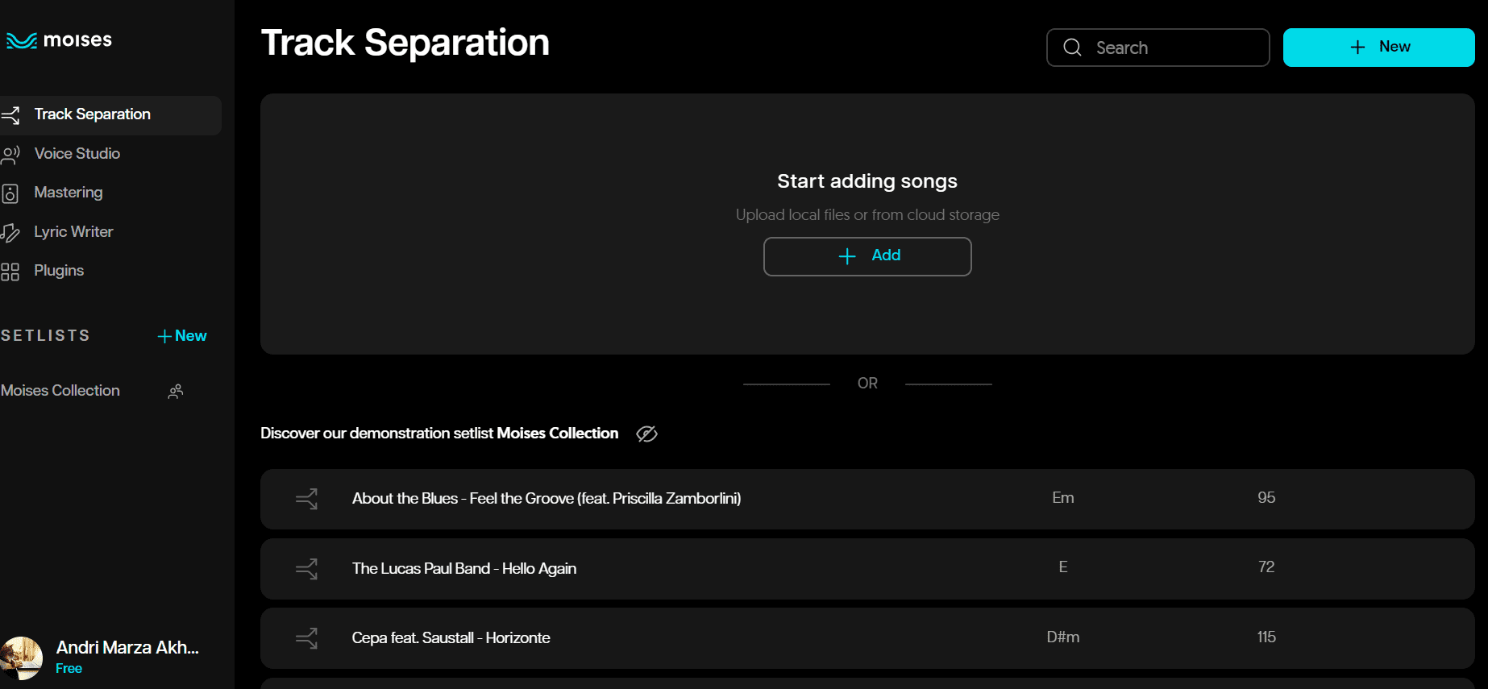Viewport: 1488px width, 689px height.
Task: Click separation icon for About the Blues
Action: (307, 499)
